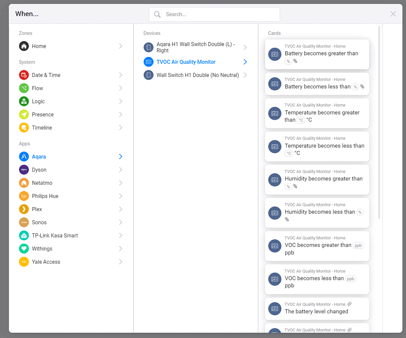
Task: Open the orange Plex icon
Action: tap(24, 209)
